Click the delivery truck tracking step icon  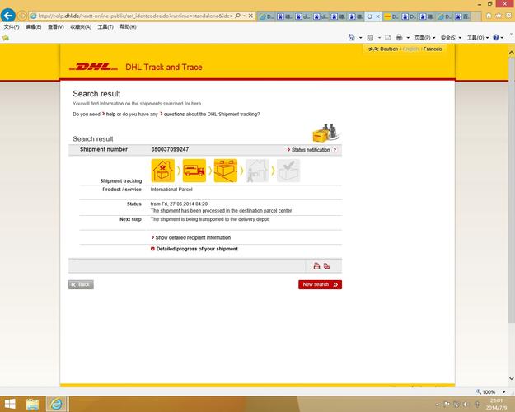[x=194, y=171]
